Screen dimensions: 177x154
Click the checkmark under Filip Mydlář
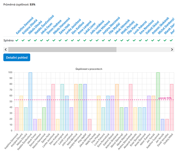click(x=109, y=40)
